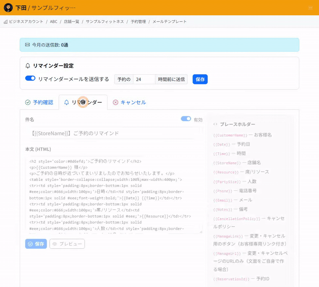
Task: Click the code brackets icon beside プレースホルダー
Action: point(215,124)
